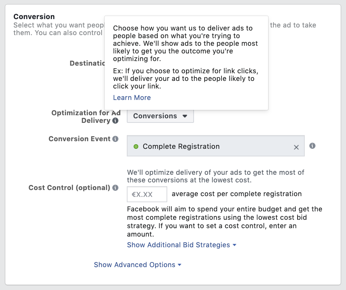This screenshot has width=346, height=290.
Task: Click the Cost Control (optional) label
Action: [69, 188]
